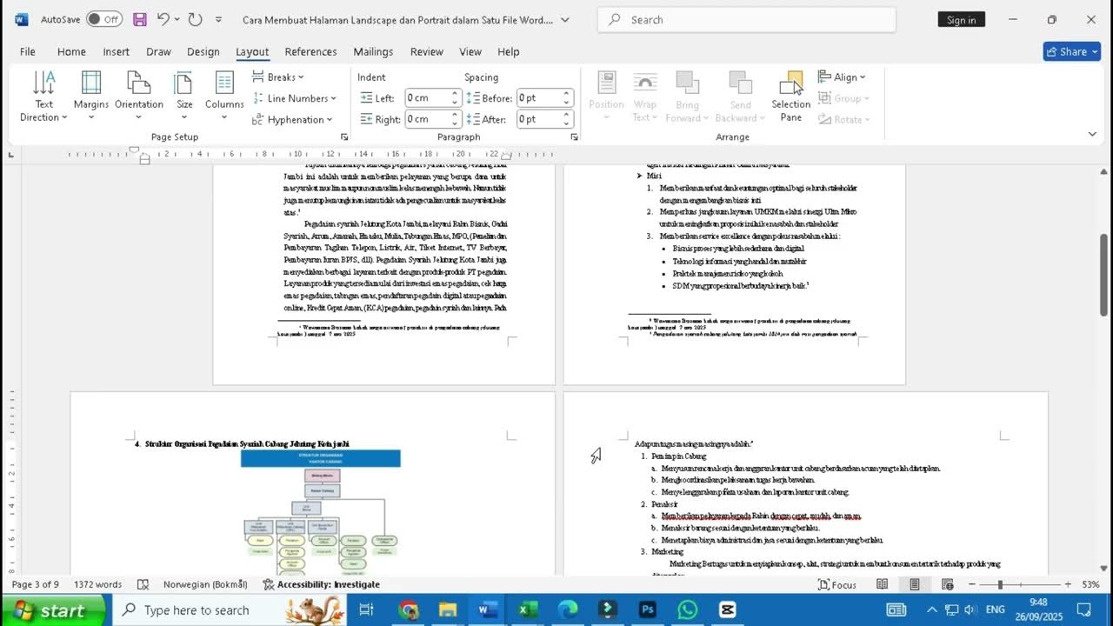Open the File tab
This screenshot has width=1113, height=626.
point(28,51)
